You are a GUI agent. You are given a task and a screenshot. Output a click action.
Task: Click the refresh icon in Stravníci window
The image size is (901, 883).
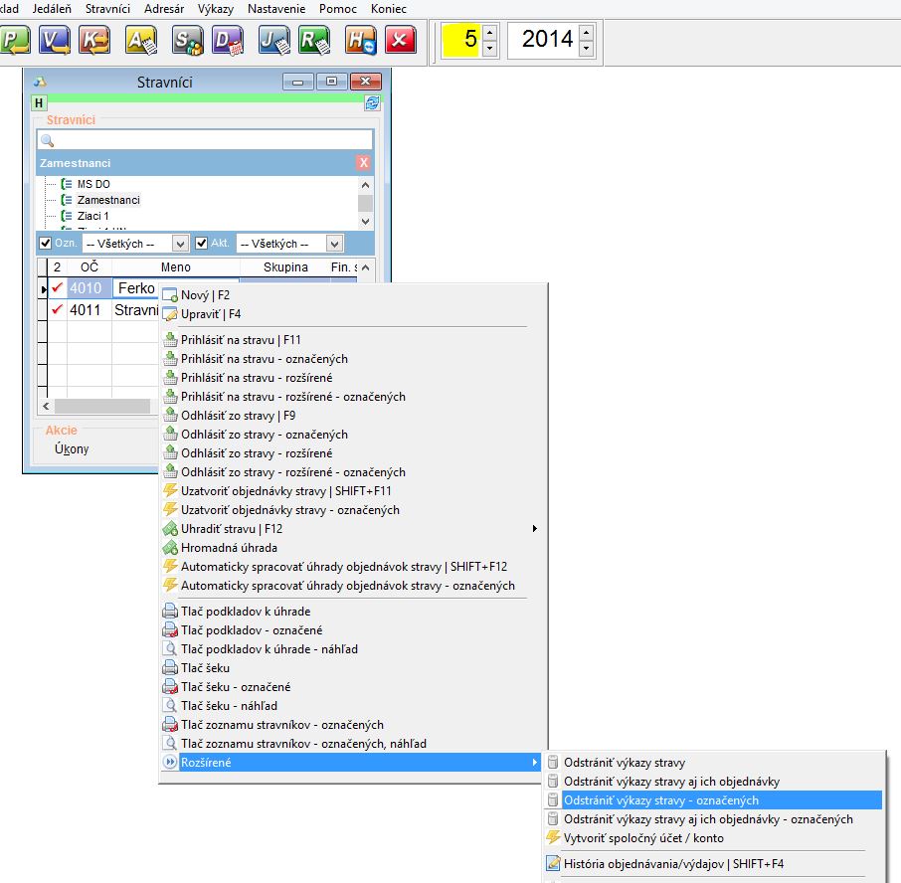click(372, 102)
